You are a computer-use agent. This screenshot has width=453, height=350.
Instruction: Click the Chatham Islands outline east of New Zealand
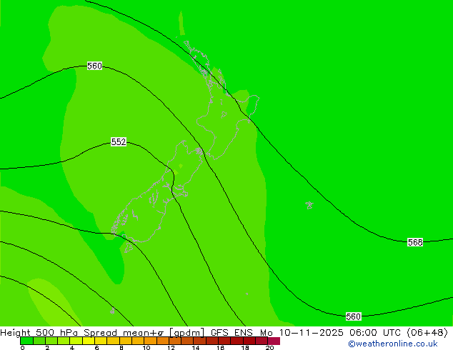tap(309, 205)
